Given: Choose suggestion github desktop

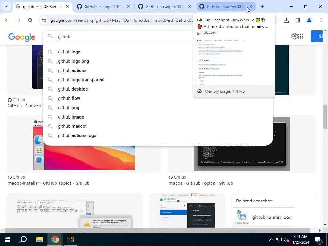Looking at the screenshot, I should [x=73, y=89].
